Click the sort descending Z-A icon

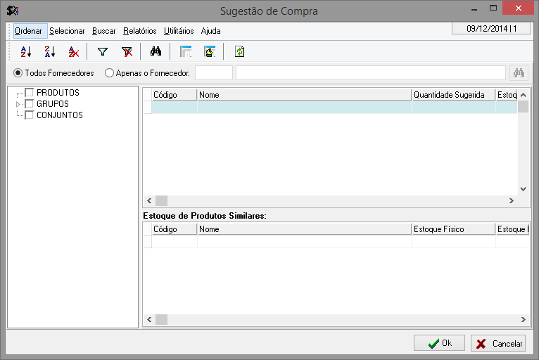coord(49,51)
